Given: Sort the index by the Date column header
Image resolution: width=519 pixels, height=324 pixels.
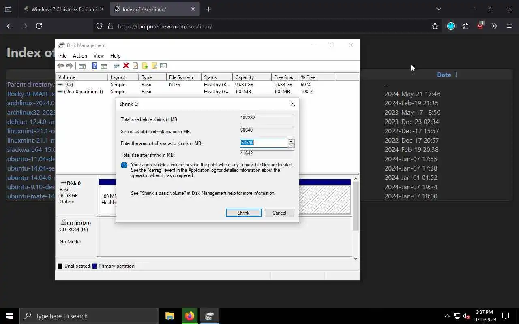Looking at the screenshot, I should click(447, 75).
